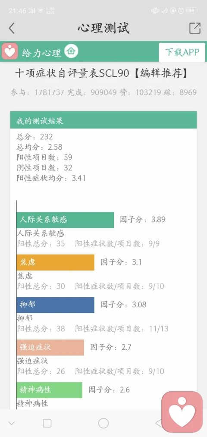Select the 人际关系敏感 green bar
Screen dimensions: 207x437
[65, 220]
